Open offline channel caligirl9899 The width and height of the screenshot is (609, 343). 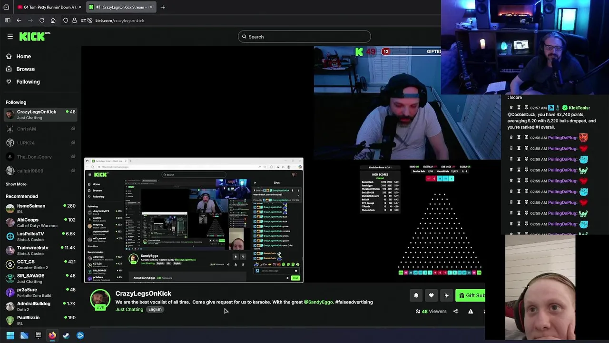coord(40,171)
